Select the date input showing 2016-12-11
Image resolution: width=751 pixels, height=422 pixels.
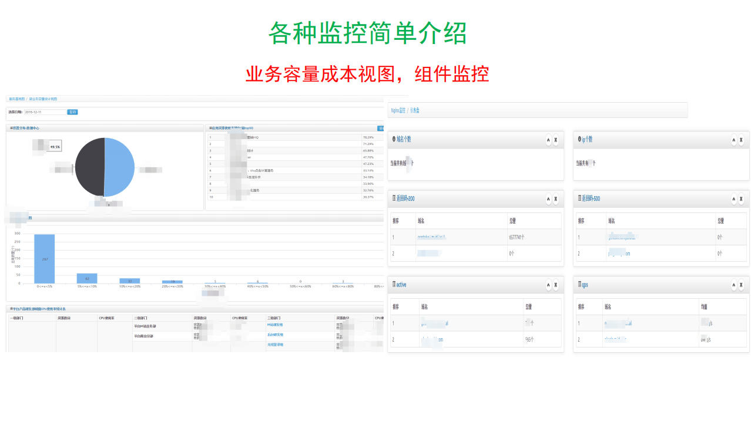click(44, 112)
